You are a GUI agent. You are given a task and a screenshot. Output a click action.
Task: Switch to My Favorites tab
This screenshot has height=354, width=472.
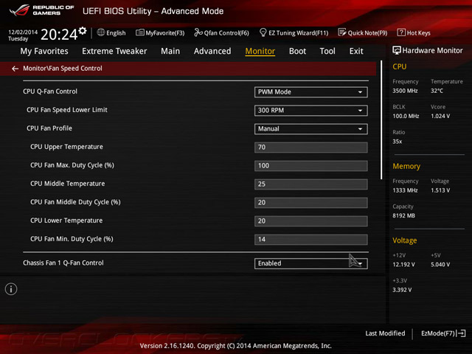click(44, 51)
